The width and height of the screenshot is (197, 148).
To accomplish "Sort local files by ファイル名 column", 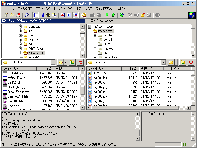I will [x=19, y=69].
